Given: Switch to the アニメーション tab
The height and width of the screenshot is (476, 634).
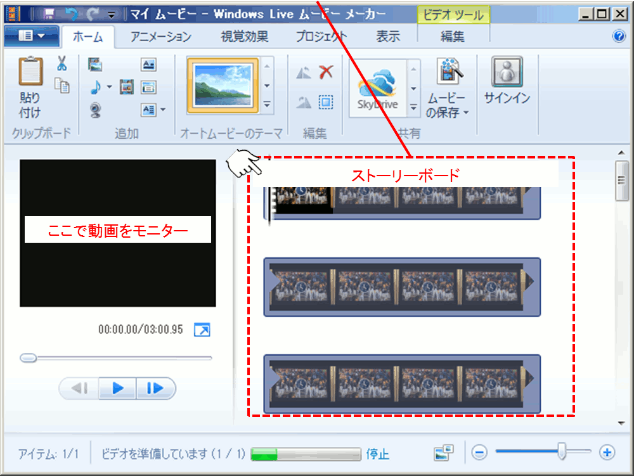Looking at the screenshot, I should click(x=161, y=37).
